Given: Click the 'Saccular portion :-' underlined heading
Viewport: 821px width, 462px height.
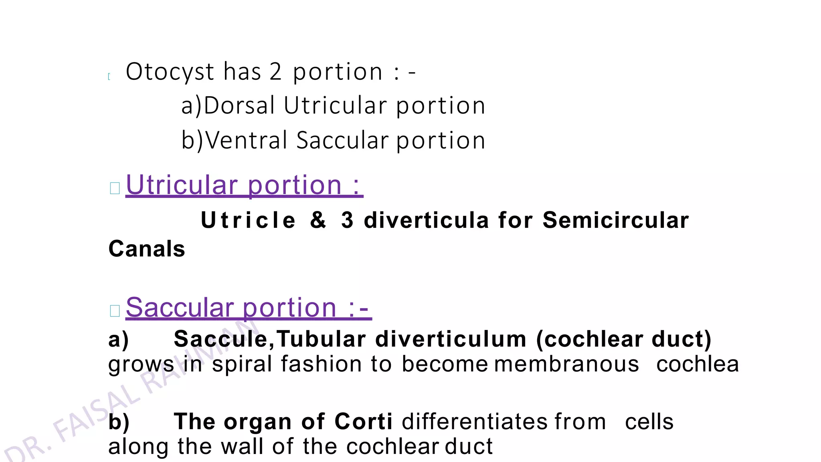Looking at the screenshot, I should coord(249,308).
